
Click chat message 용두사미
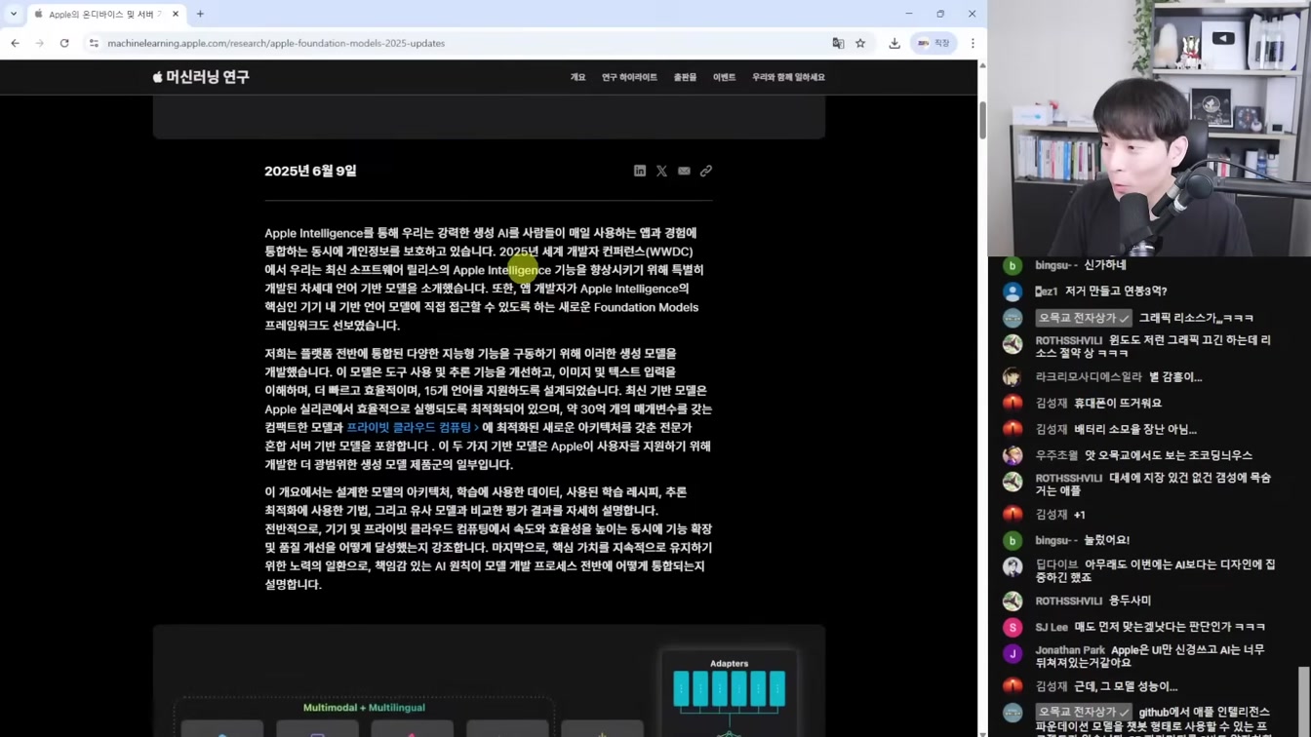tap(1130, 601)
